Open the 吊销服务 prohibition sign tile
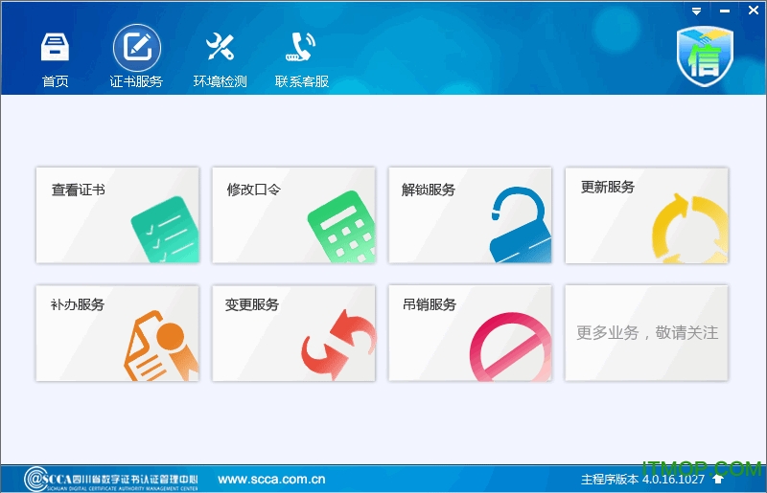Screen dimensions: 767x493 pos(470,332)
